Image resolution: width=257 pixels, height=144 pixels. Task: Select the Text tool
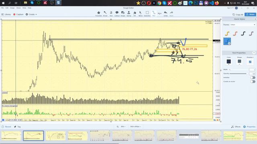tap(111, 14)
